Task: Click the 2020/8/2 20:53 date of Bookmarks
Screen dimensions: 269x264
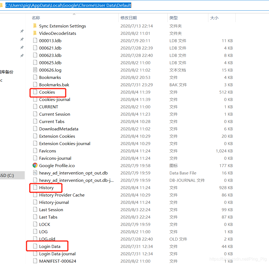Action: pos(135,77)
